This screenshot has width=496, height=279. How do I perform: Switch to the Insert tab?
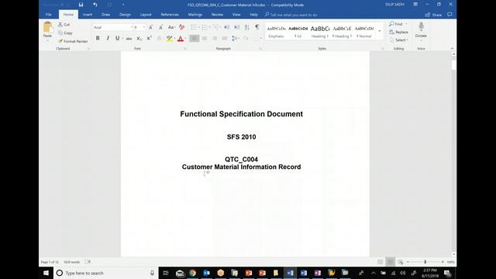(88, 15)
